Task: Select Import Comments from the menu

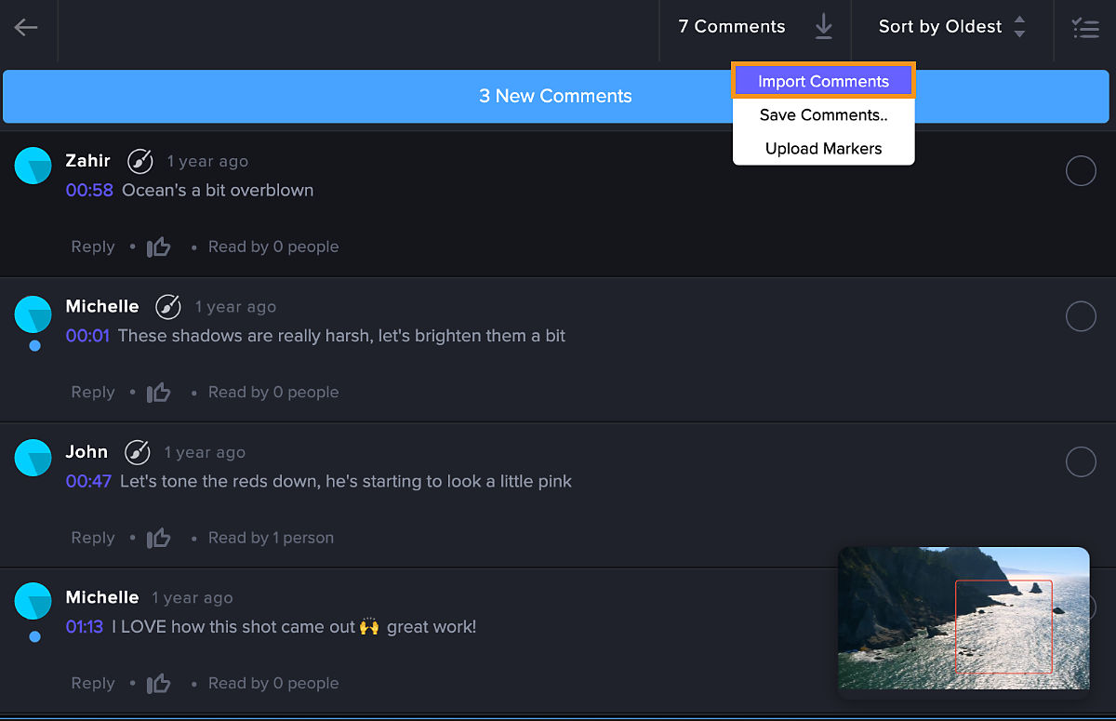Action: (823, 81)
